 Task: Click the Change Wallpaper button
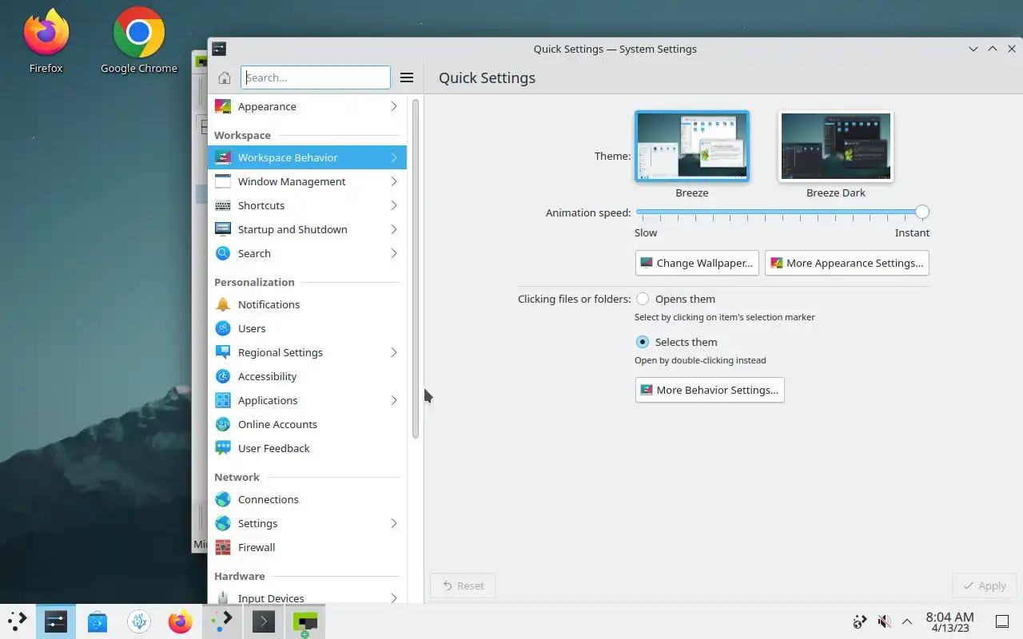coord(697,263)
